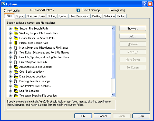This screenshot has height=121, width=154.
Task: Go to the Plotting tab
Action: 52,16
